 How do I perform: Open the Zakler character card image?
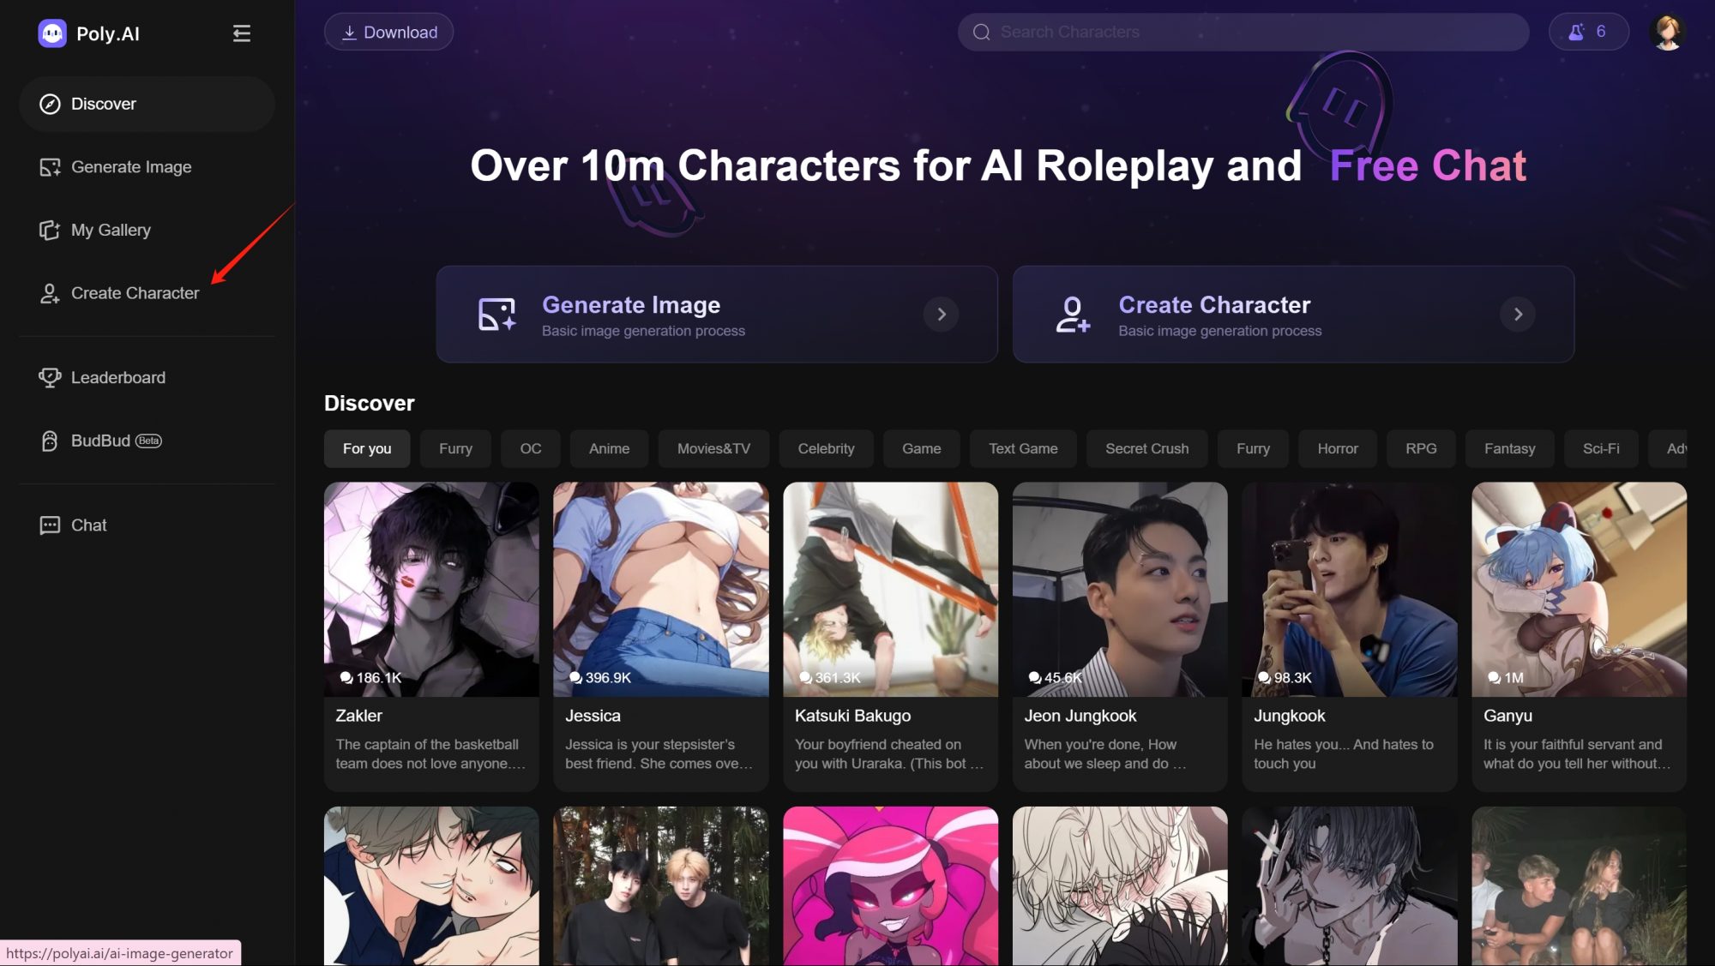[x=431, y=589]
